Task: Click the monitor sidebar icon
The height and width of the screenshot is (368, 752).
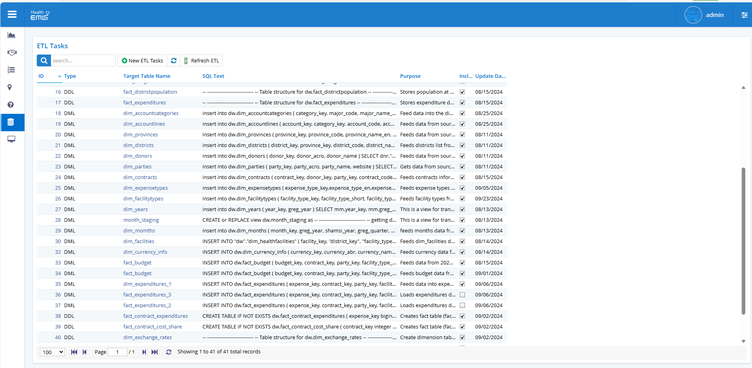Action: pos(11,139)
